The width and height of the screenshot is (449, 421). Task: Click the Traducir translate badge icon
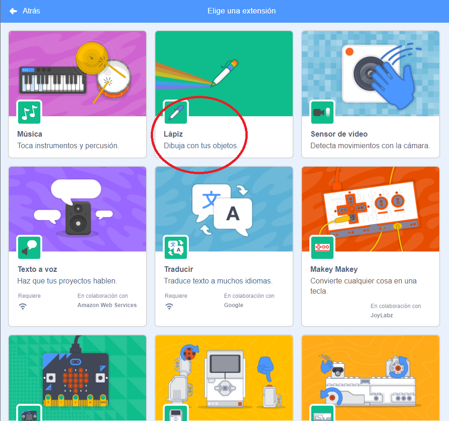tap(176, 248)
